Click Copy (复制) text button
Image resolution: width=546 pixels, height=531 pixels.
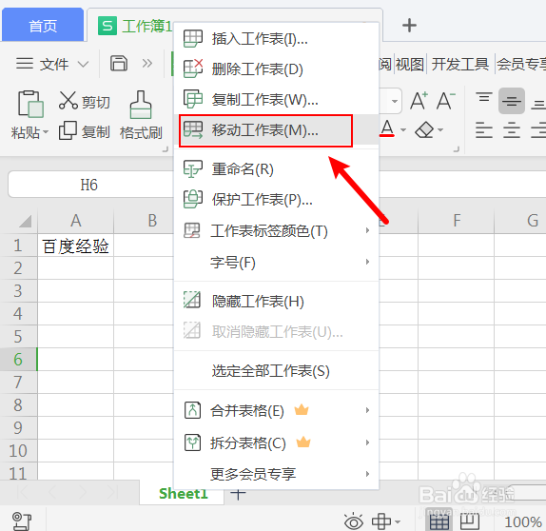(x=96, y=132)
